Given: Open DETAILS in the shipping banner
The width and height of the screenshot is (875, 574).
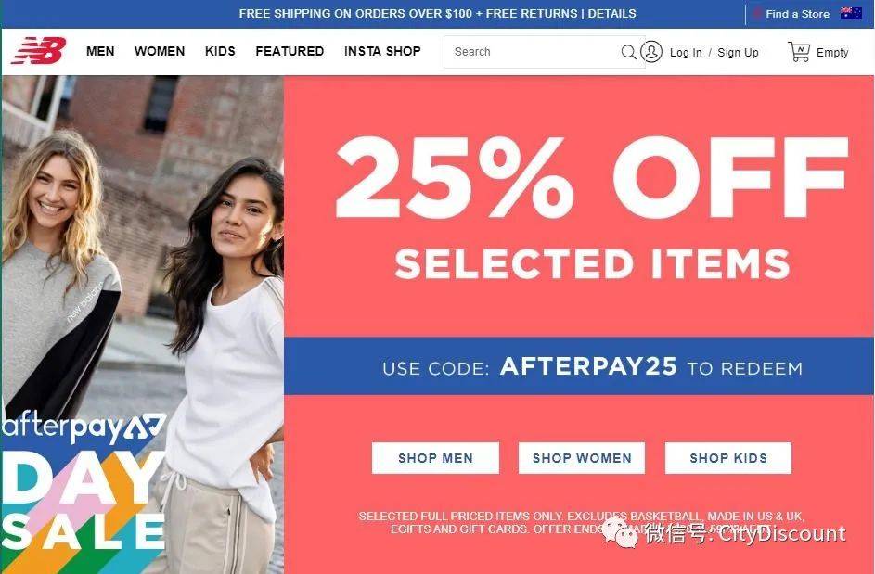Looking at the screenshot, I should [612, 13].
